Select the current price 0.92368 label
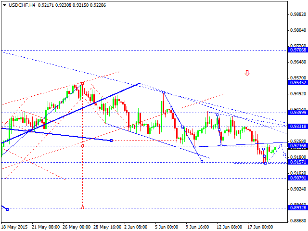This screenshot has height=231, width=308. point(297,146)
